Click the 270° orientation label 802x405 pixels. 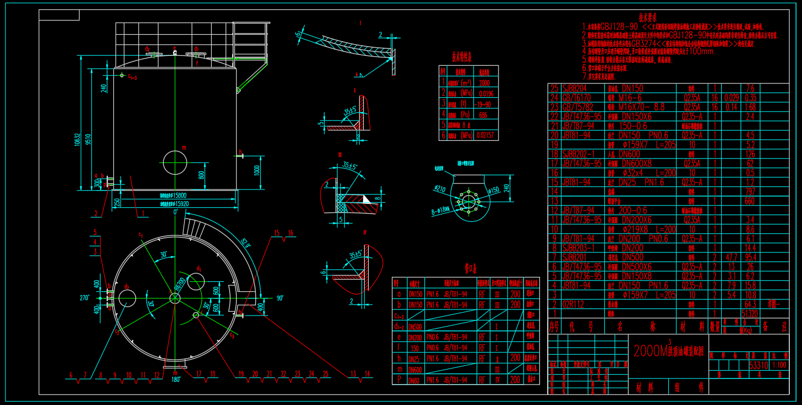tap(85, 298)
